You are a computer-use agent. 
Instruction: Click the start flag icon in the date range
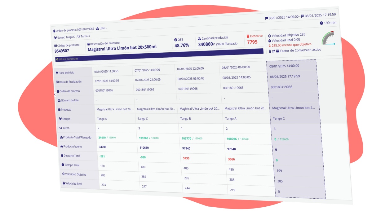pos(267,18)
